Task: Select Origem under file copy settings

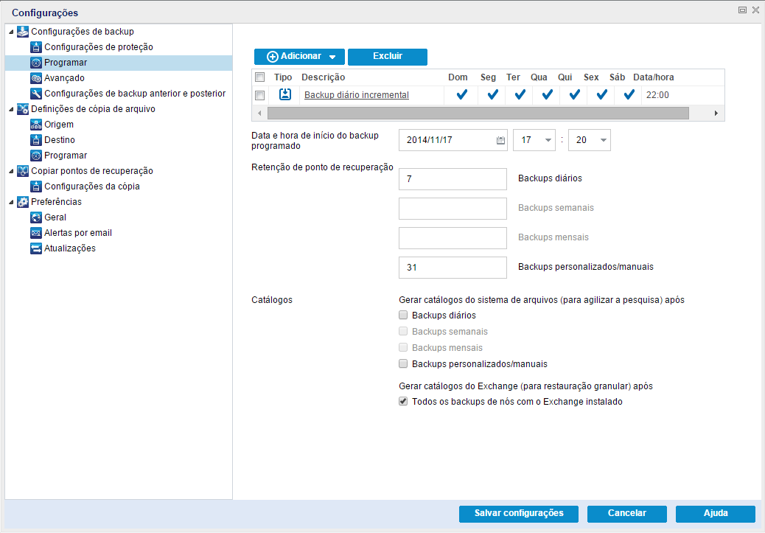Action: pos(59,125)
